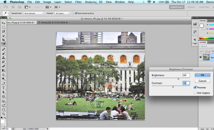Click the Contrast slider handle
The height and width of the screenshot is (130, 214).
click(173, 86)
